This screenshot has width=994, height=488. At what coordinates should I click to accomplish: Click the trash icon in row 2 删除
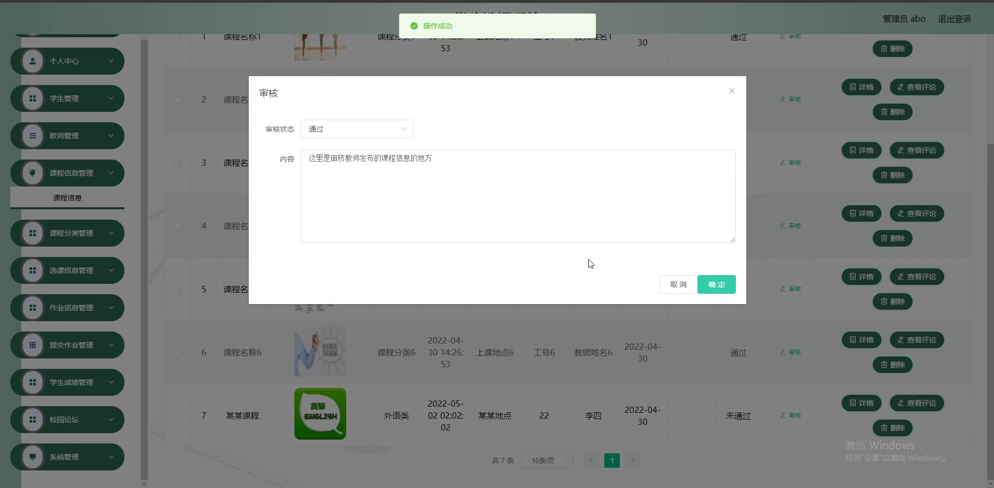(x=884, y=112)
